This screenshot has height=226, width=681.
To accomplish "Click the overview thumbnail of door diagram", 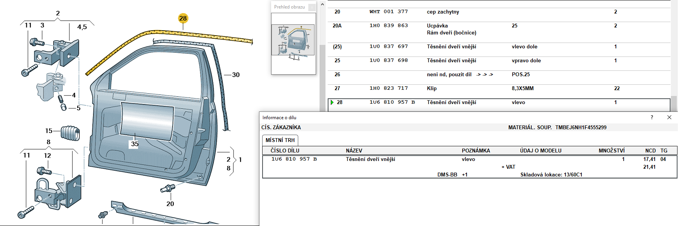I will coord(293,40).
